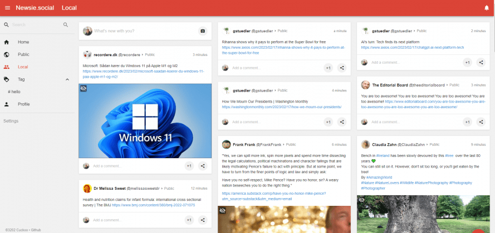Share the How We Mourn Our Presidents post
Viewport: 495px width, 233px height.
tap(341, 122)
